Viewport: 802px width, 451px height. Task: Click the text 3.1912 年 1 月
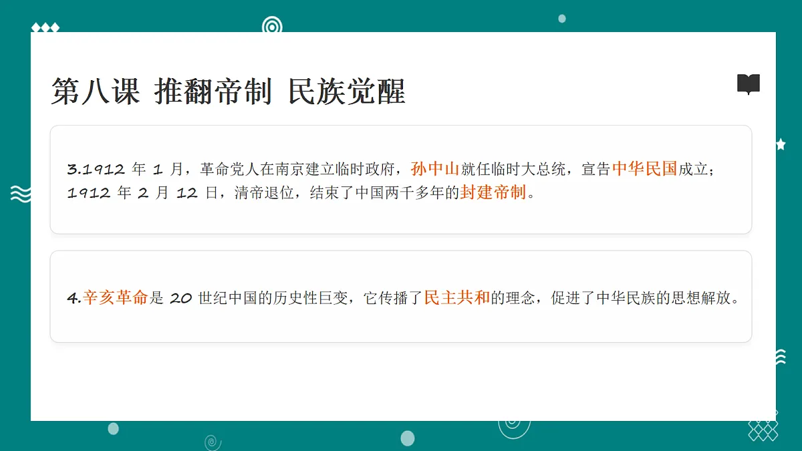126,169
